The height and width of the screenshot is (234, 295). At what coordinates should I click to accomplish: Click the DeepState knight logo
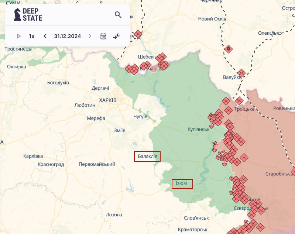(17, 15)
